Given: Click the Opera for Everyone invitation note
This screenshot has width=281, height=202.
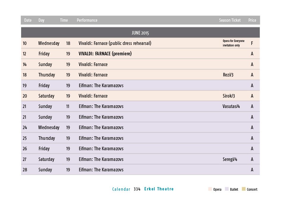Looking at the screenshot, I should tap(233, 43).
